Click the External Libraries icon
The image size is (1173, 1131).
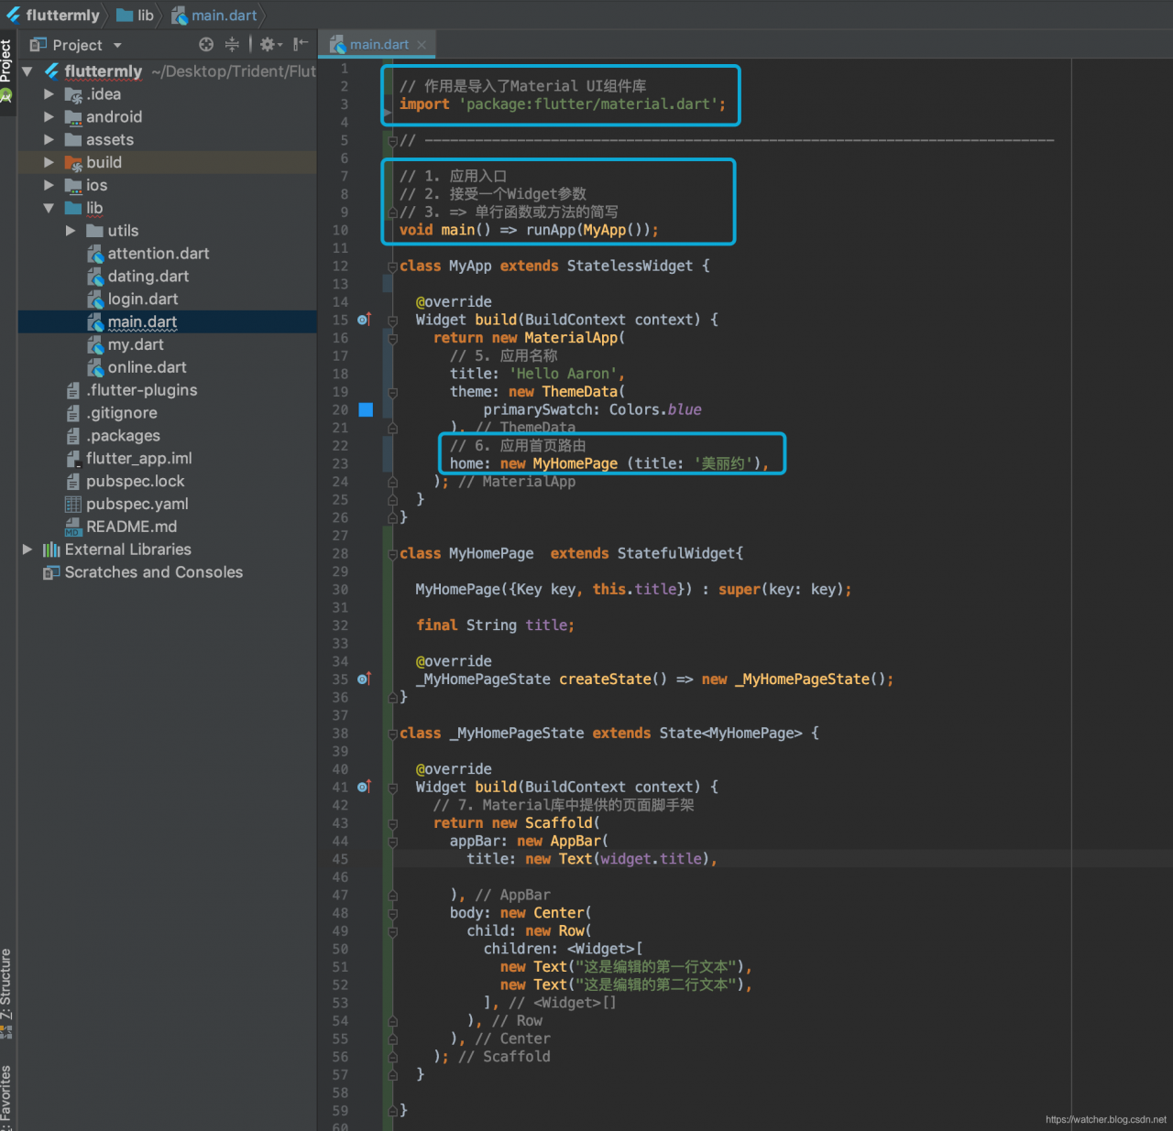(x=51, y=549)
